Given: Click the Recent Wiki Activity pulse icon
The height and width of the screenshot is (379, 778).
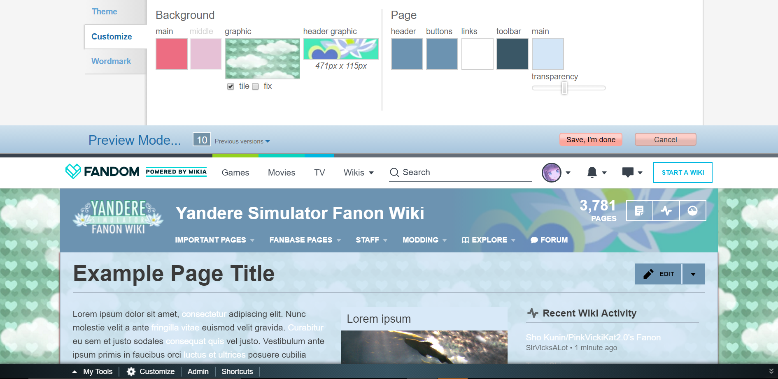Looking at the screenshot, I should (533, 313).
